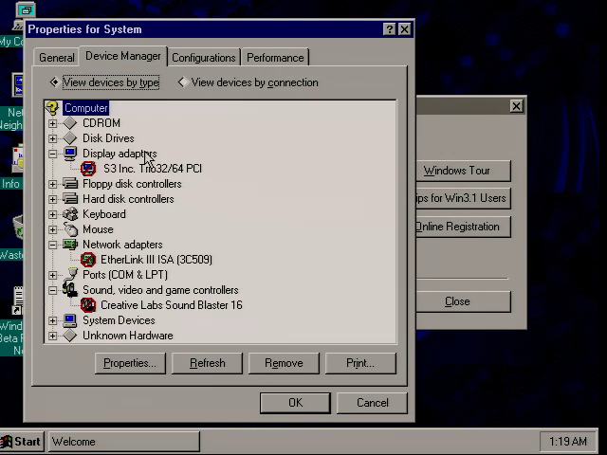The image size is (607, 455).
Task: Expand the System Devices branch
Action: [x=53, y=320]
